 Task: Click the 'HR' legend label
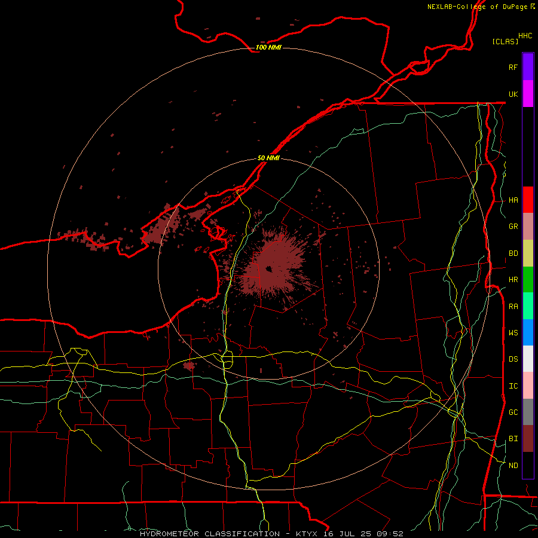point(513,280)
